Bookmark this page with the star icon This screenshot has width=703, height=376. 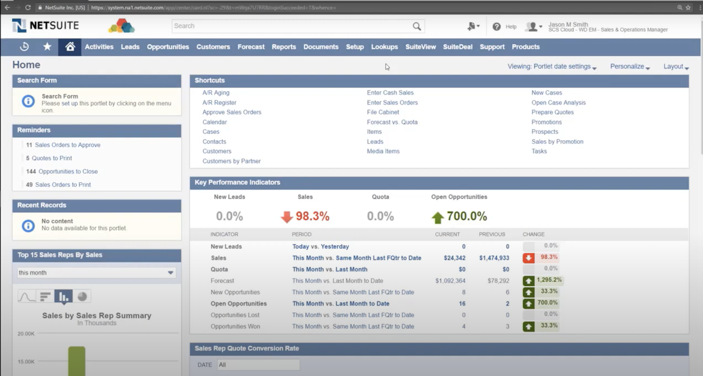click(688, 7)
